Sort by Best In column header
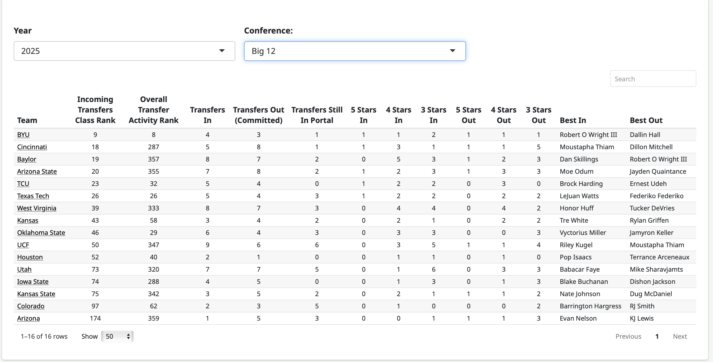 (x=573, y=120)
